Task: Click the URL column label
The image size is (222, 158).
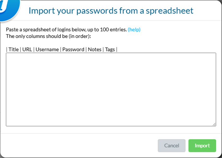Action: pyautogui.click(x=27, y=49)
